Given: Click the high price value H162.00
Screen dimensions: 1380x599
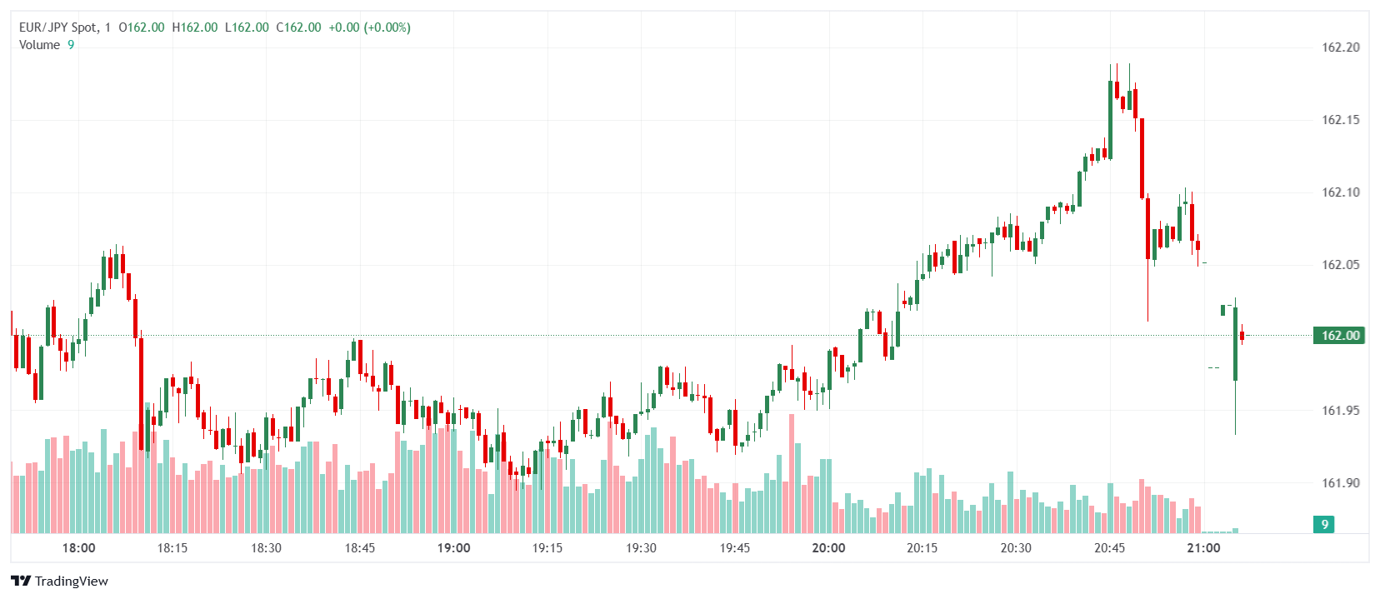Looking at the screenshot, I should tap(195, 27).
